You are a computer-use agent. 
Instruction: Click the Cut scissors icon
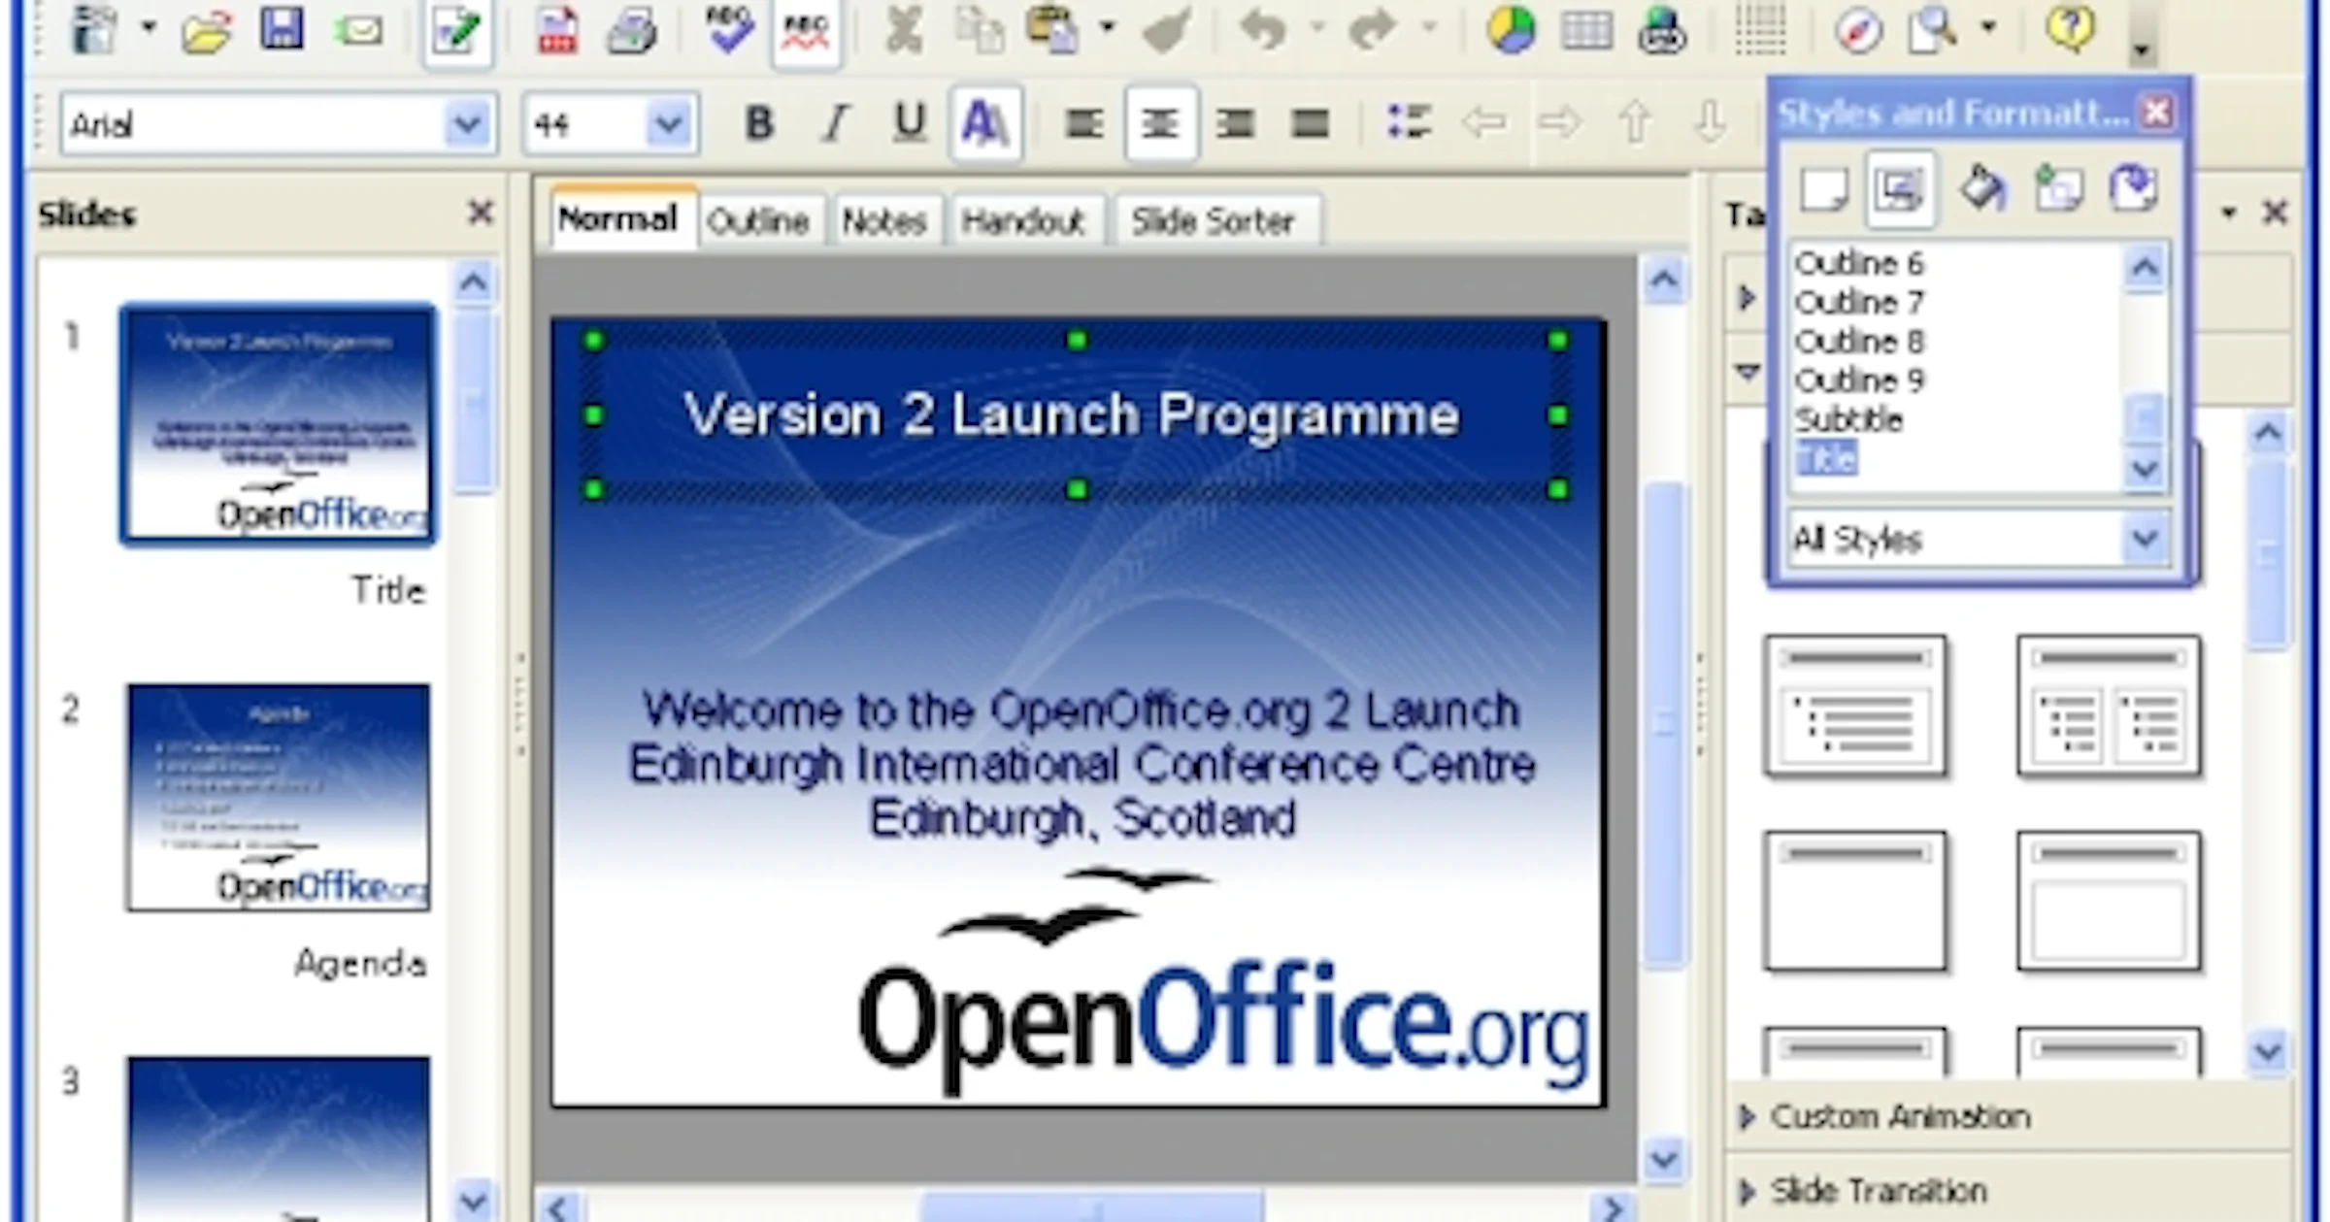click(x=904, y=31)
